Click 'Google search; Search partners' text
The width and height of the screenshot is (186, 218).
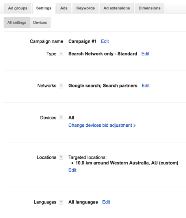pos(103,85)
